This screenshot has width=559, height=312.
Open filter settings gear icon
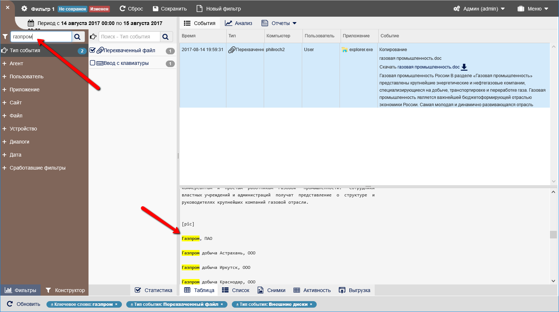24,8
